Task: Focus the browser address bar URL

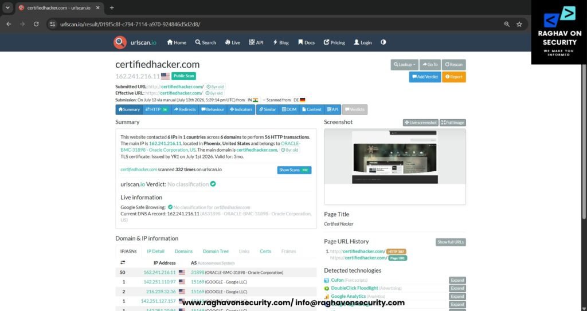Action: 130,24
